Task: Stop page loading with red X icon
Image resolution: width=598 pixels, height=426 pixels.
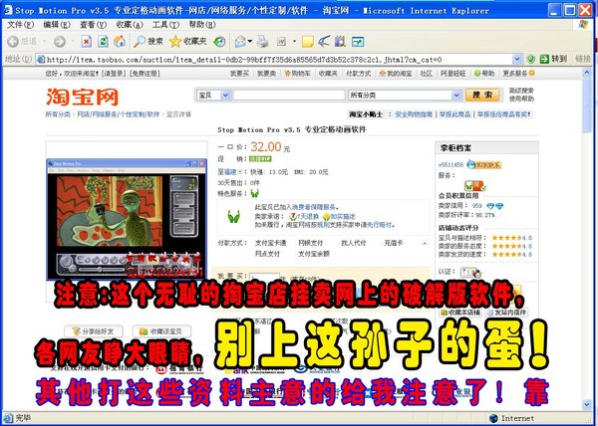Action: tap(87, 42)
